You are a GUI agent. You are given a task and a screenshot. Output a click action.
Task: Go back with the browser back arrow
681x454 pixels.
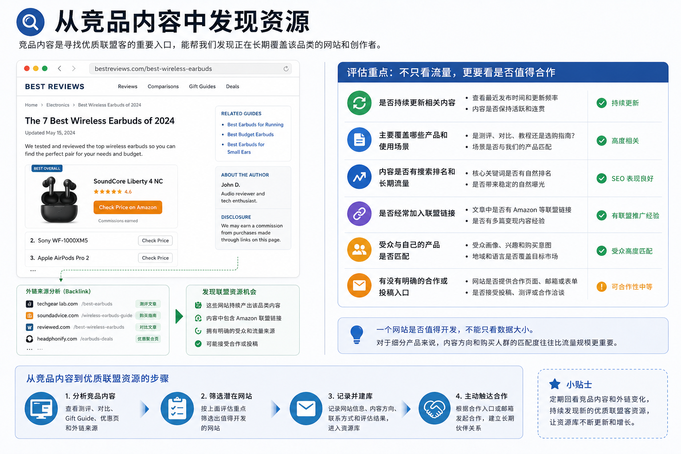pyautogui.click(x=59, y=68)
